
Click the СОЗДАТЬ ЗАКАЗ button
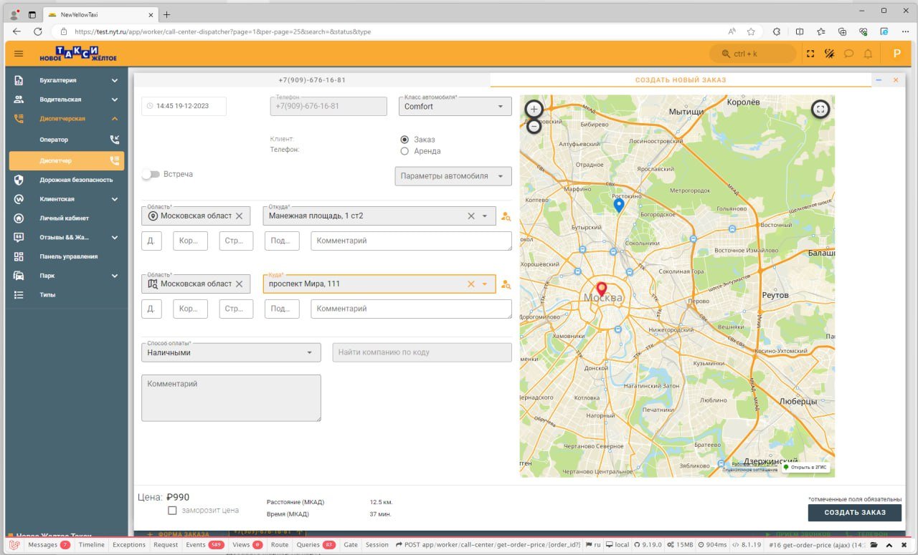(x=854, y=513)
